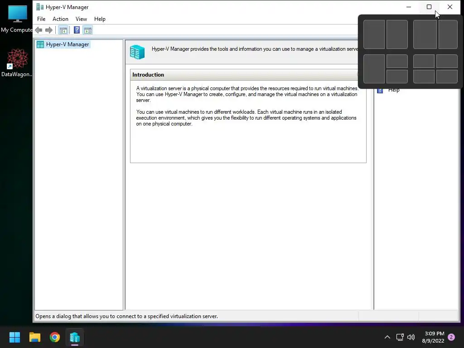Toggle the Show/Hide Action Pane toolbar icon
464x348 pixels.
(88, 30)
